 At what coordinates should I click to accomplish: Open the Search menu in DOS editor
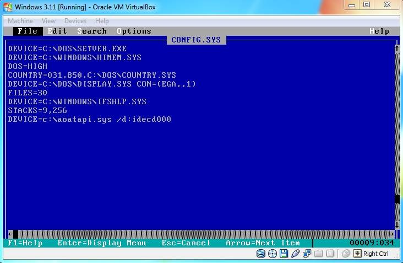pyautogui.click(x=92, y=31)
